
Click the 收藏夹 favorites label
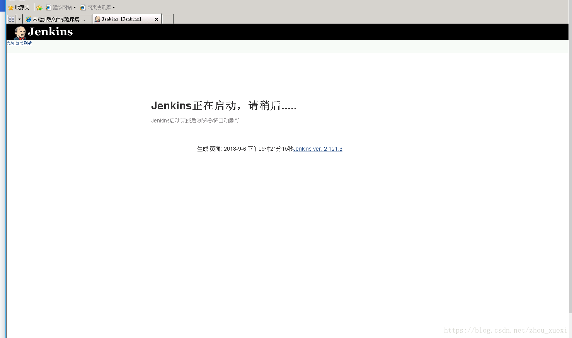click(x=22, y=7)
